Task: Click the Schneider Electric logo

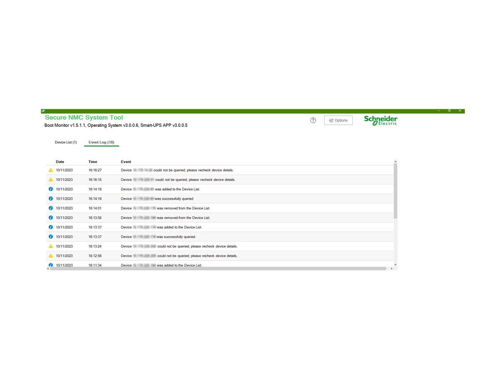Action: pos(381,120)
